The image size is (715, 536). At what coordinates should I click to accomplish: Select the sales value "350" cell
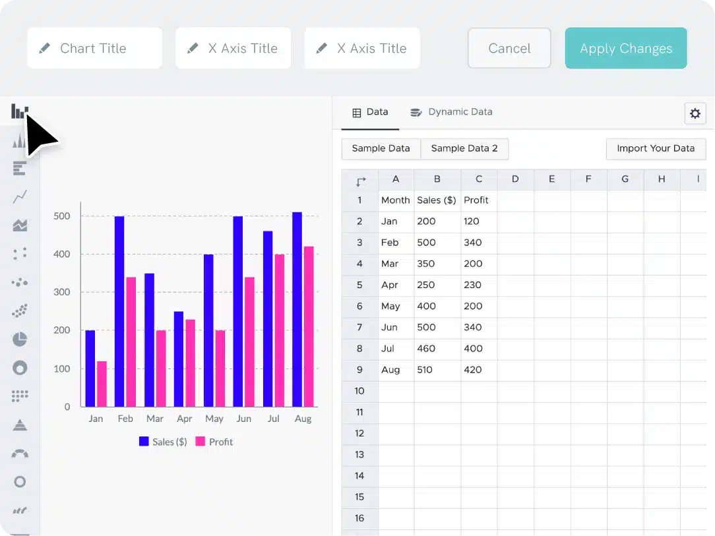(x=437, y=264)
